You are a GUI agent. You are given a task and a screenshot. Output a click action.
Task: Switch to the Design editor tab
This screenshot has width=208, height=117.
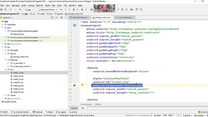tap(74, 108)
